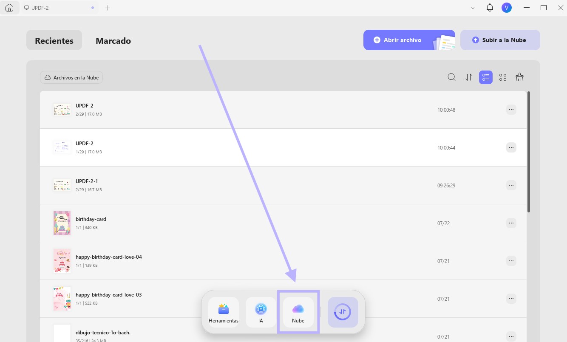Open thumbnail of UPDF-2 page 1/29
The width and height of the screenshot is (567, 342).
(62, 147)
